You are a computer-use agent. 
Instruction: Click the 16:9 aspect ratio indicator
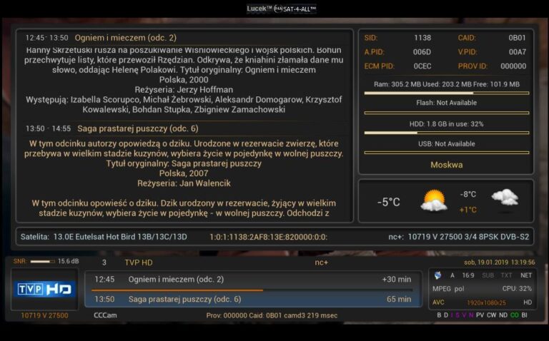point(468,275)
